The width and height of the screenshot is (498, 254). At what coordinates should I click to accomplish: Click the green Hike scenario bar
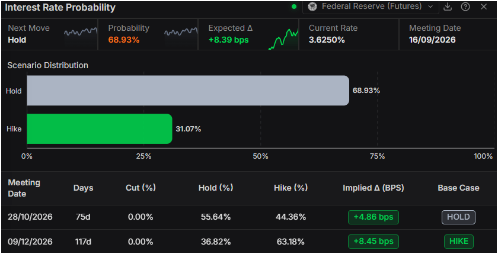[x=100, y=128]
